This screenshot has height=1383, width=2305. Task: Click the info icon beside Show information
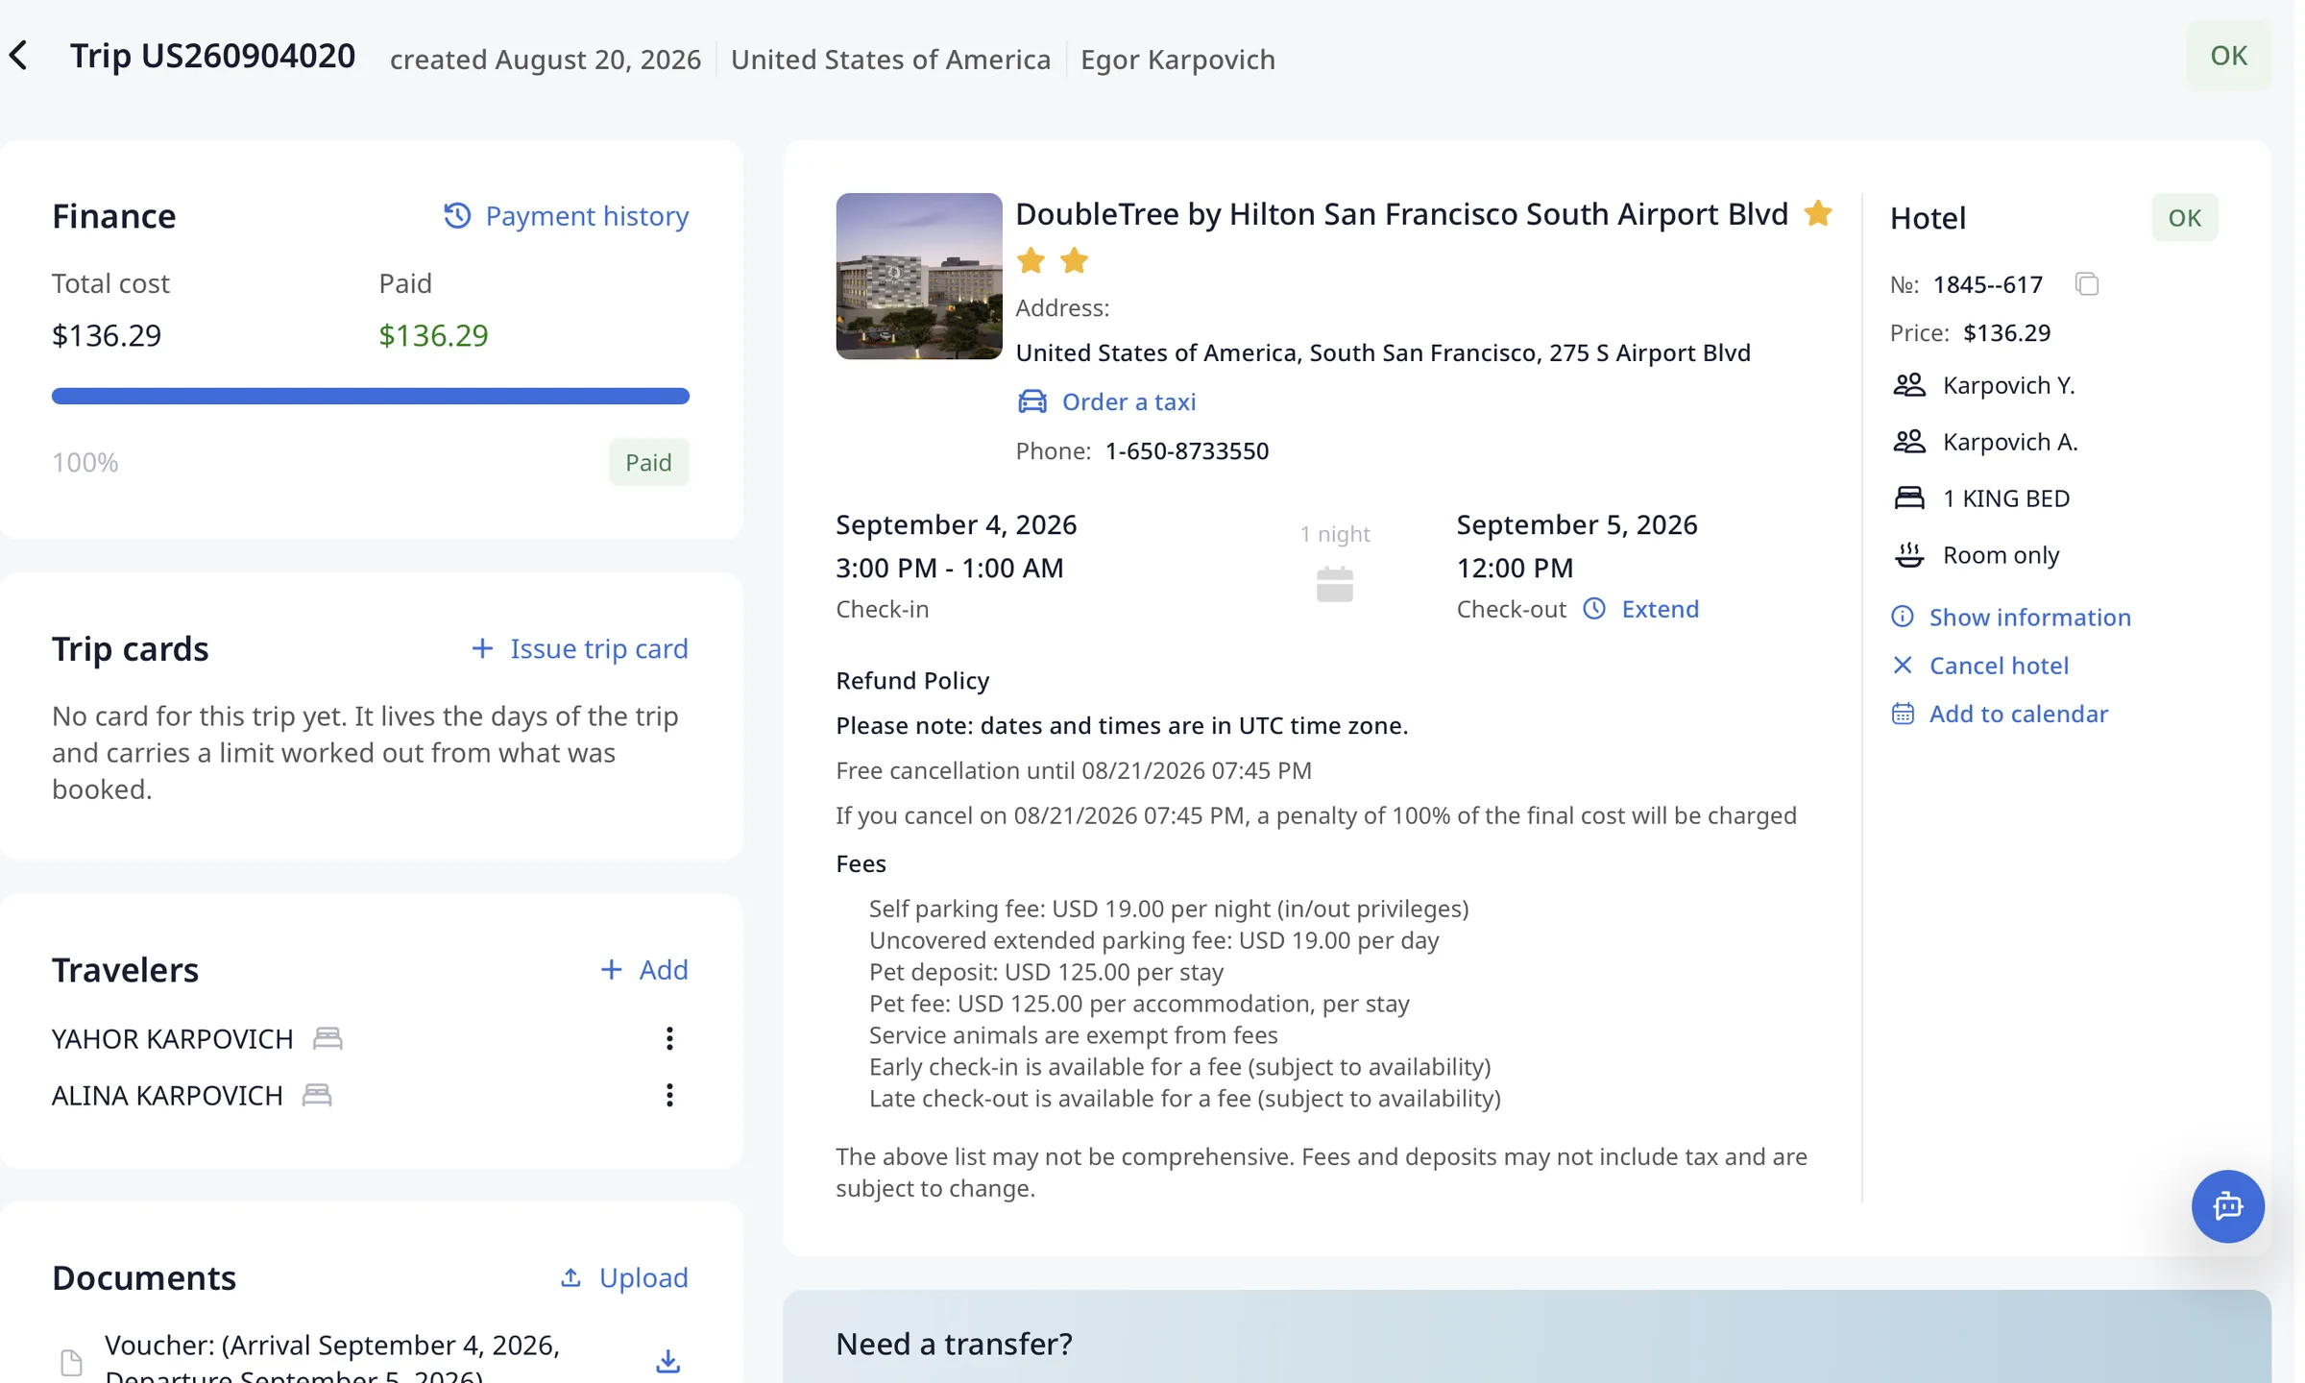pos(1903,617)
